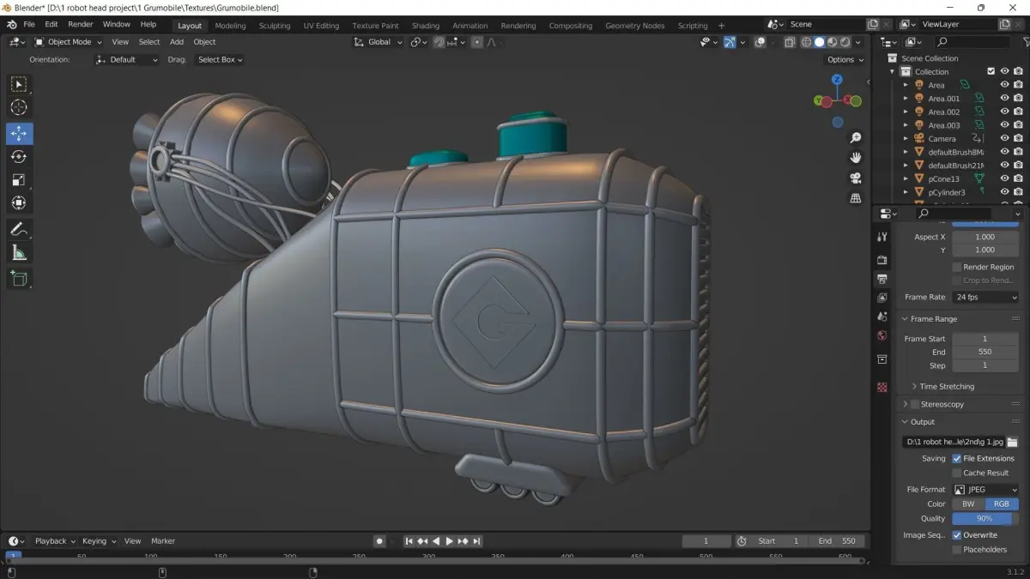Open the Select Box drag dropdown
Viewport: 1030px width, 579px height.
219,60
